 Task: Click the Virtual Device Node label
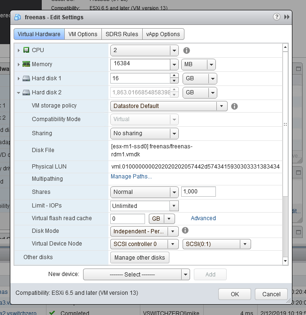click(x=57, y=244)
